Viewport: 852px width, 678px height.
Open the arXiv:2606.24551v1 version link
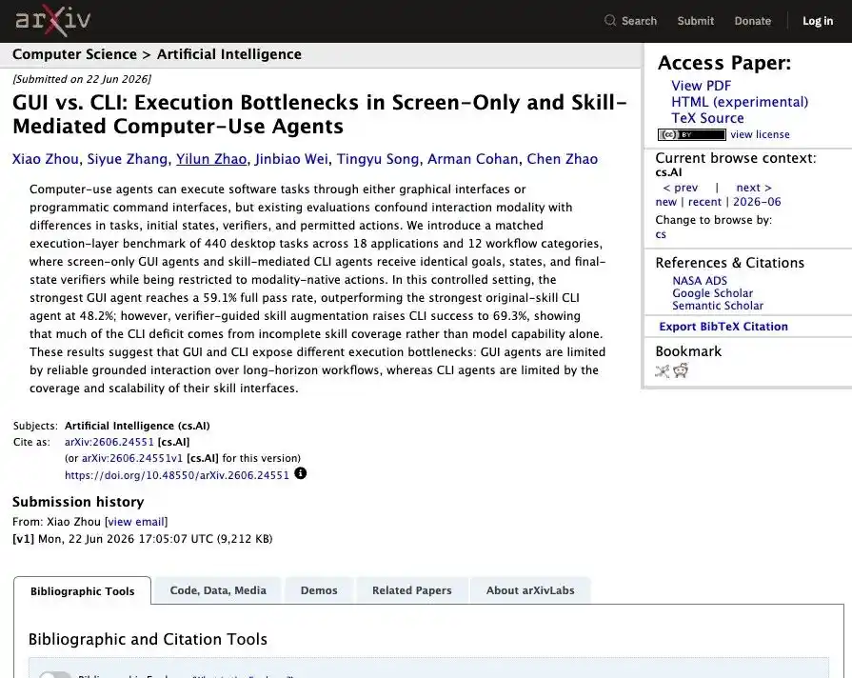click(132, 458)
